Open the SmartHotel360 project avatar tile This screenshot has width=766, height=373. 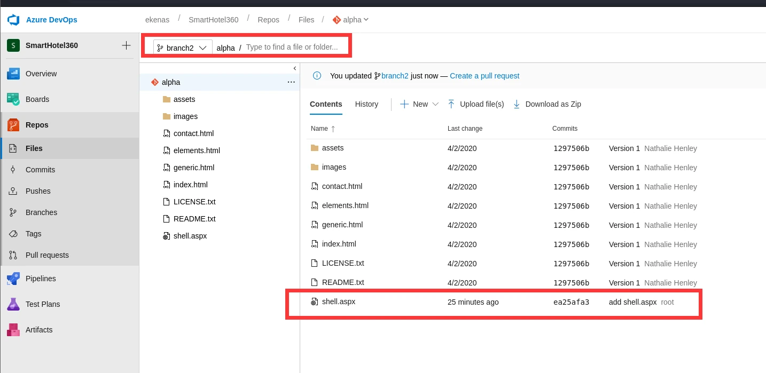click(13, 45)
